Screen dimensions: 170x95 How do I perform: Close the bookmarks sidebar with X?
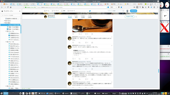tap(20, 11)
